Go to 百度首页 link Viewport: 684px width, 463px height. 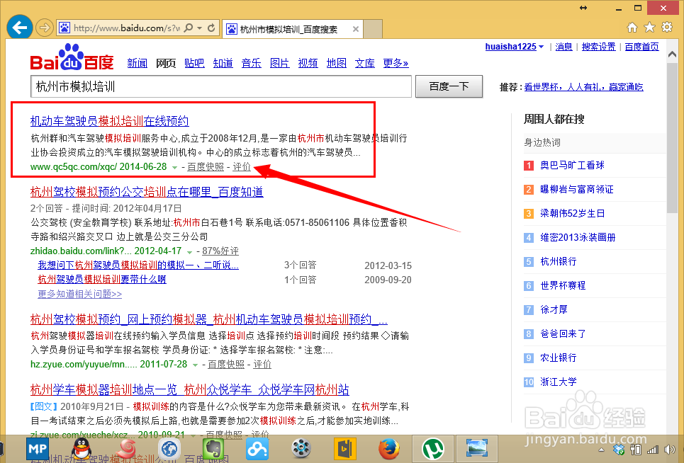(641, 47)
